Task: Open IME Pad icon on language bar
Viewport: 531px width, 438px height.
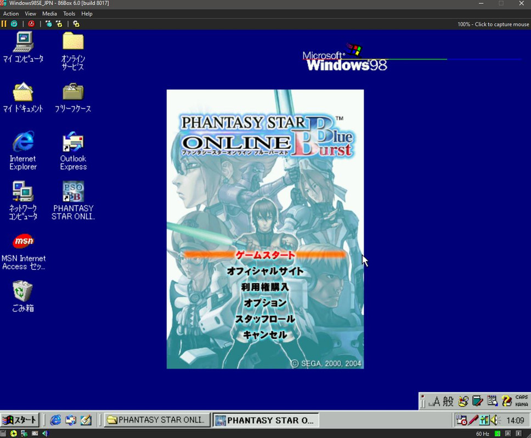Action: click(464, 401)
